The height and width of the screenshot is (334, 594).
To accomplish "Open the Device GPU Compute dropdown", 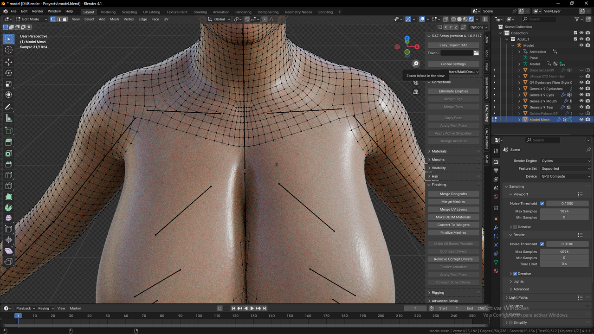I will [566, 176].
